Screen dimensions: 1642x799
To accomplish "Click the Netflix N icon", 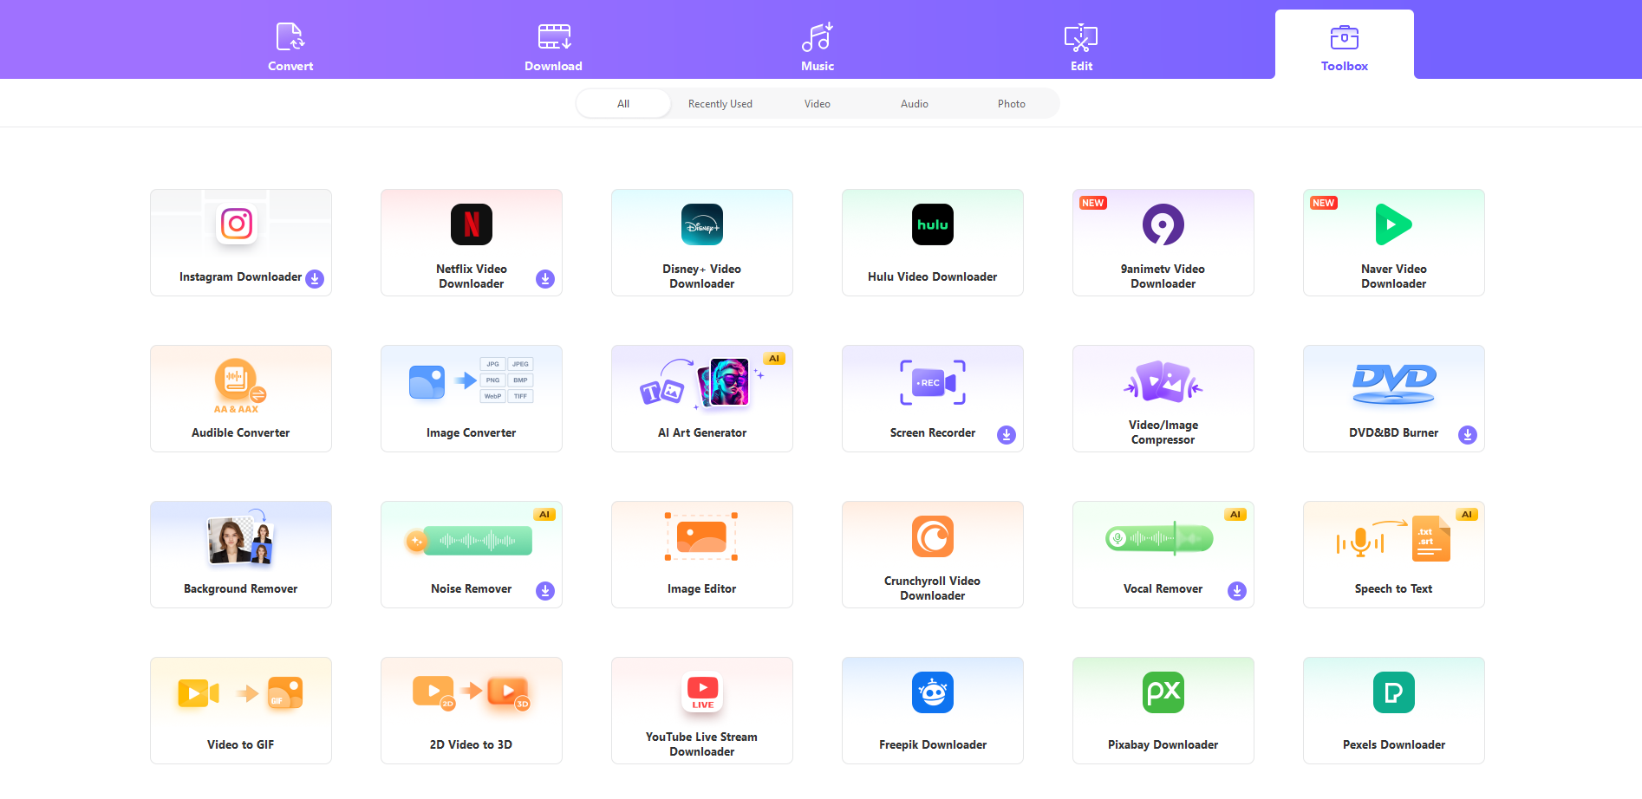I will 472,224.
